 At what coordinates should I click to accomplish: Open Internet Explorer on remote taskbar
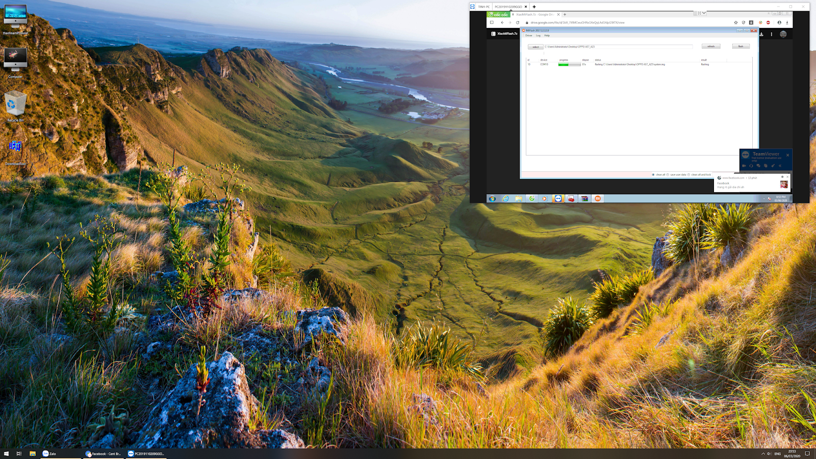click(x=505, y=198)
